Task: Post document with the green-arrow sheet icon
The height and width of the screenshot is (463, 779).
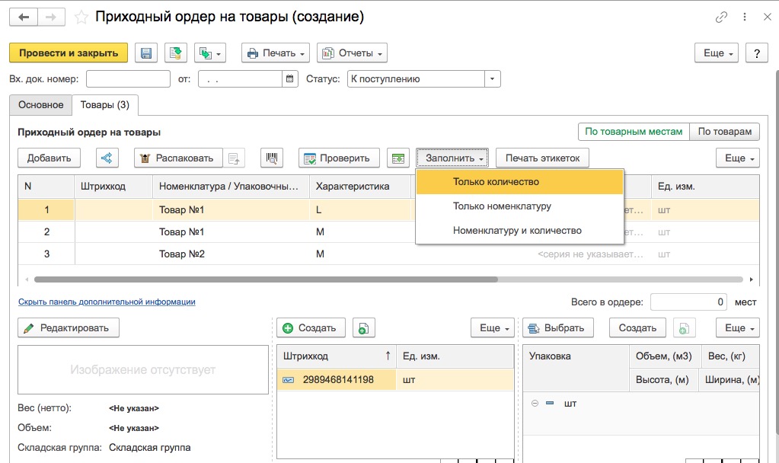Action: [x=175, y=53]
